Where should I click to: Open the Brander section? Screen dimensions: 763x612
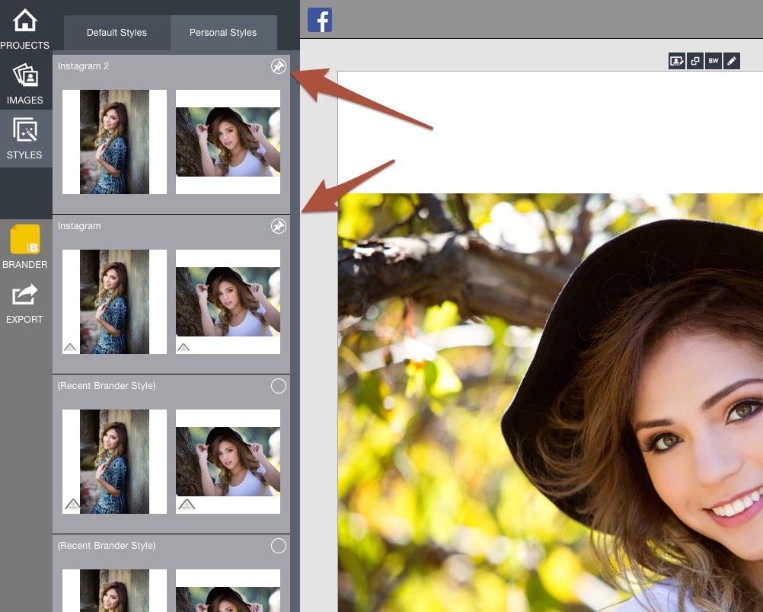[25, 247]
